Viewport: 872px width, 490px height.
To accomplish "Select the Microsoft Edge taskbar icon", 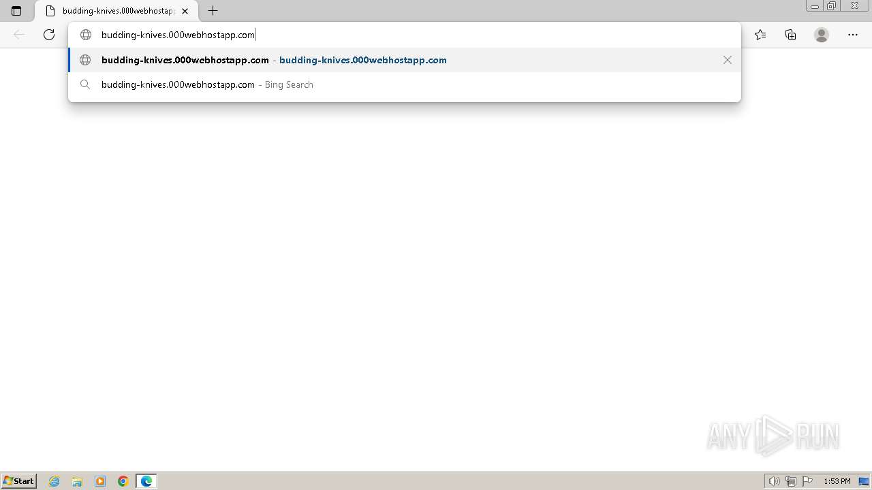I will point(146,481).
